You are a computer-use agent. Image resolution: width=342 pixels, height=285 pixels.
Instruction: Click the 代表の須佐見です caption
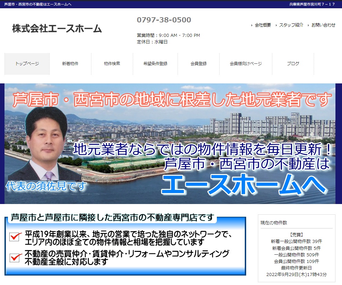(x=46, y=186)
